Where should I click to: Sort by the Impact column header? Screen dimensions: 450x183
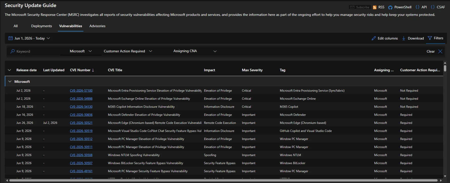click(210, 70)
